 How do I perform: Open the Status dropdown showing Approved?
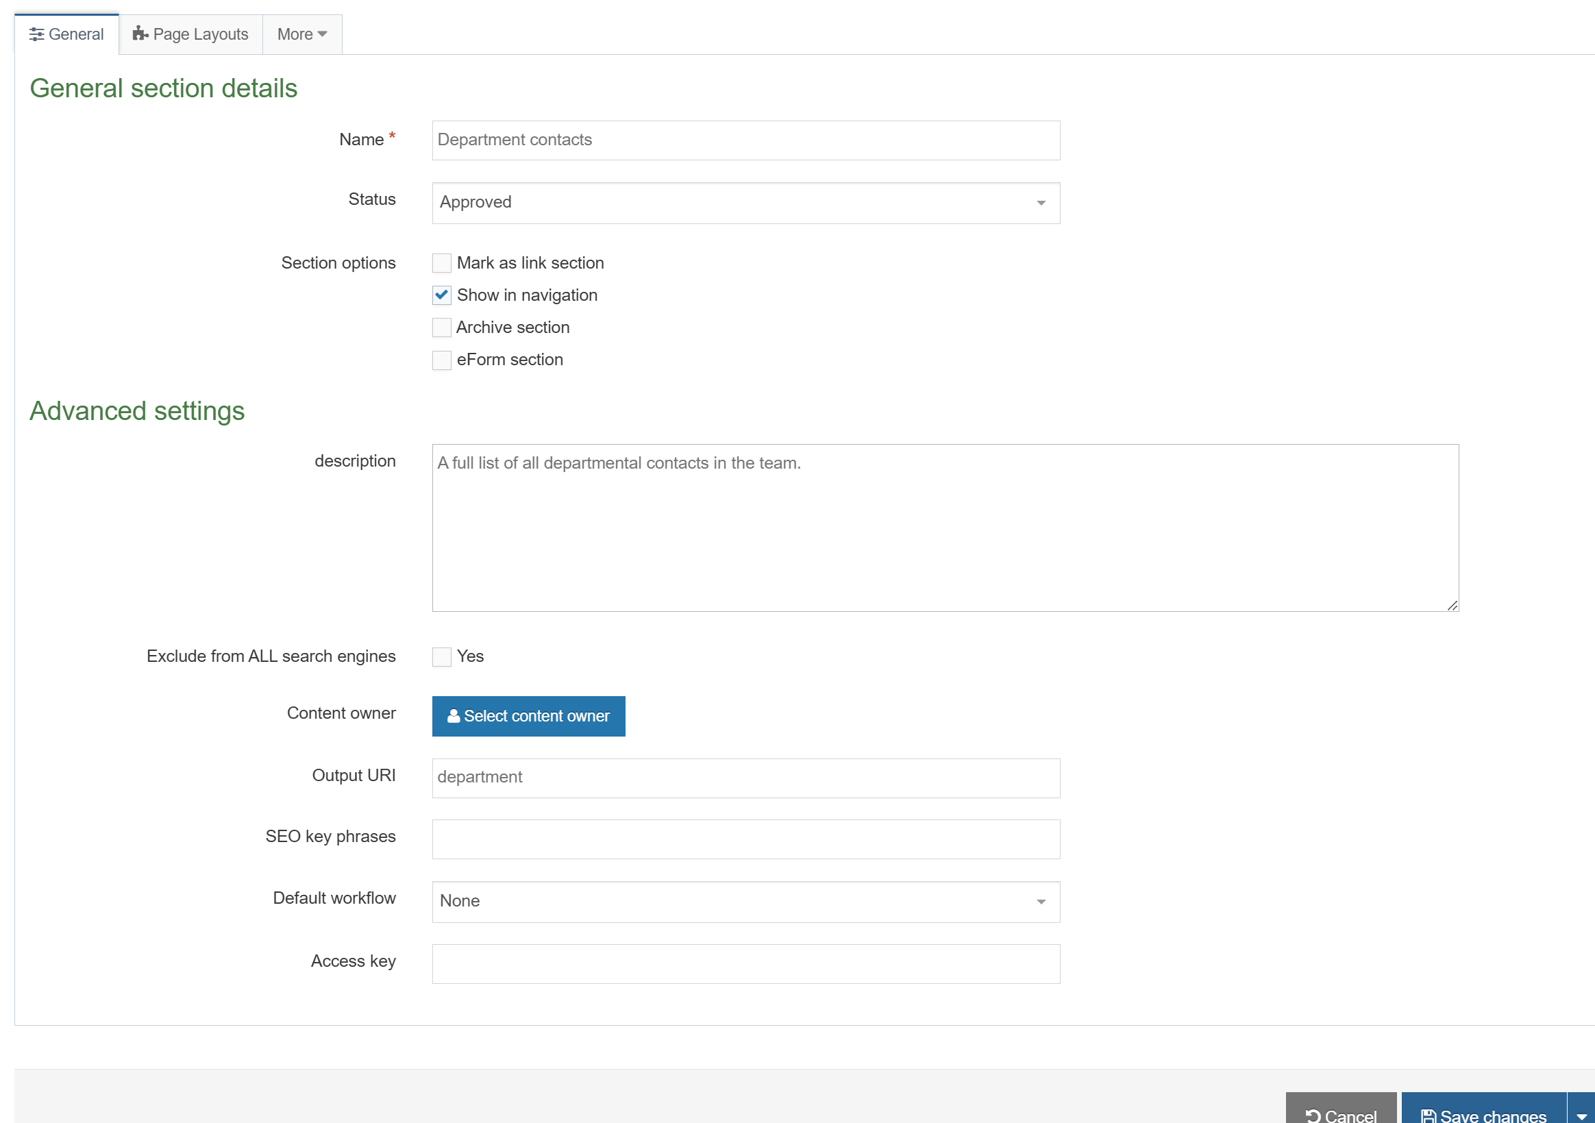pos(745,203)
